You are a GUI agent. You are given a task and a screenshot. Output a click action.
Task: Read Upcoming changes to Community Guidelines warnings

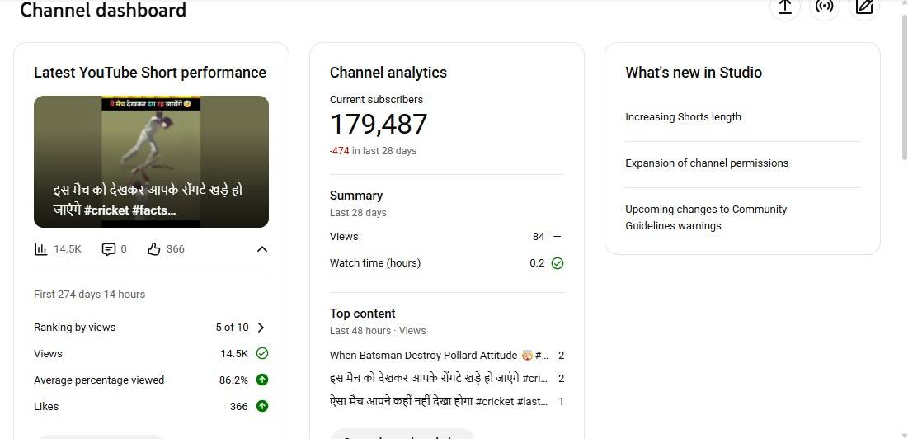pos(706,218)
